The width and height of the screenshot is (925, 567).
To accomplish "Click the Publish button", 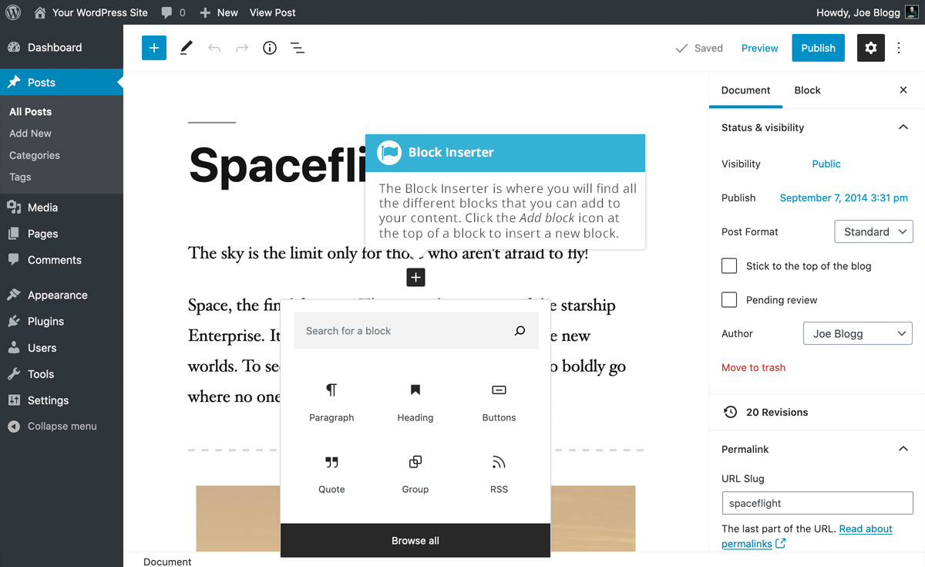I will (x=818, y=48).
